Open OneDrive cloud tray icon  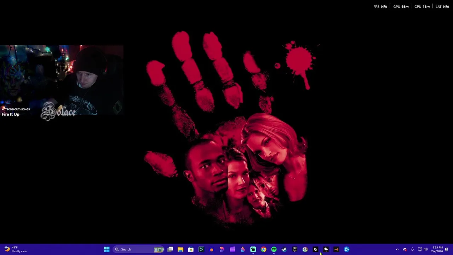tap(405, 249)
